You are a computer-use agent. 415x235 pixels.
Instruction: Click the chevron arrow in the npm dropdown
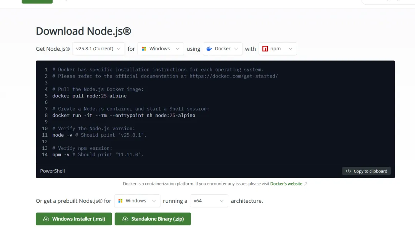[x=290, y=49]
